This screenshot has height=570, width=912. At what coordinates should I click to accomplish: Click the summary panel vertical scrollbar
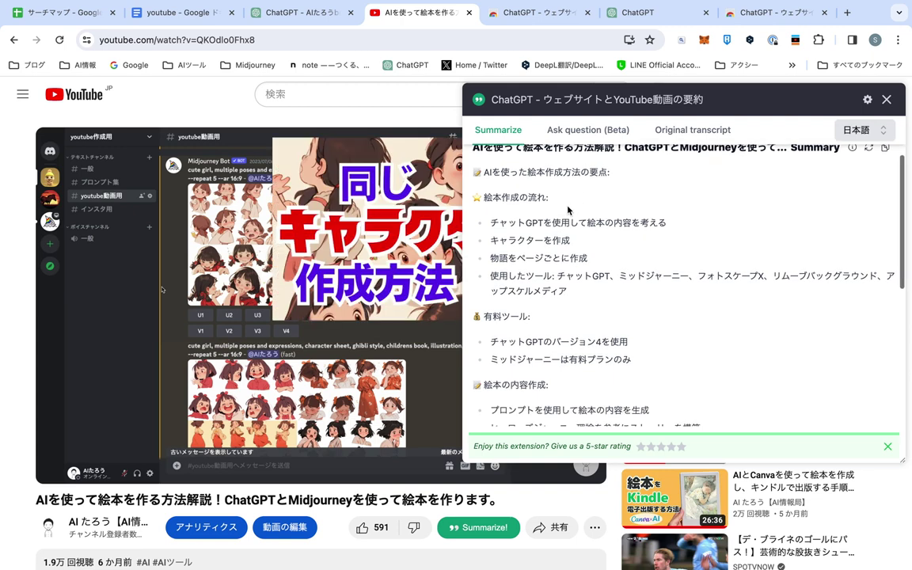click(901, 222)
